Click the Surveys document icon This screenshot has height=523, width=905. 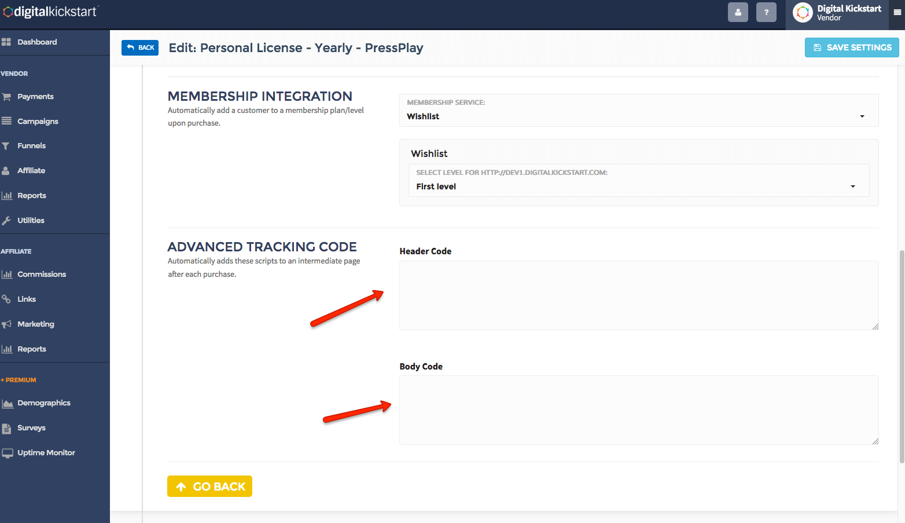click(x=6, y=429)
